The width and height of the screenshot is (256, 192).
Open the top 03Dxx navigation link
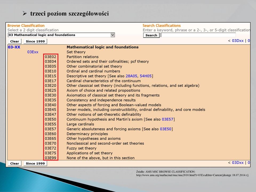click(x=238, y=41)
